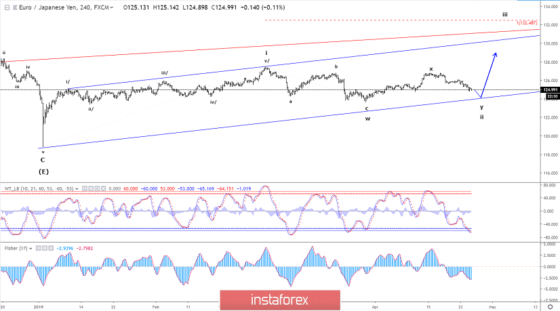Click the 116.000 price axis label
The width and height of the screenshot is (560, 311).
[551, 173]
